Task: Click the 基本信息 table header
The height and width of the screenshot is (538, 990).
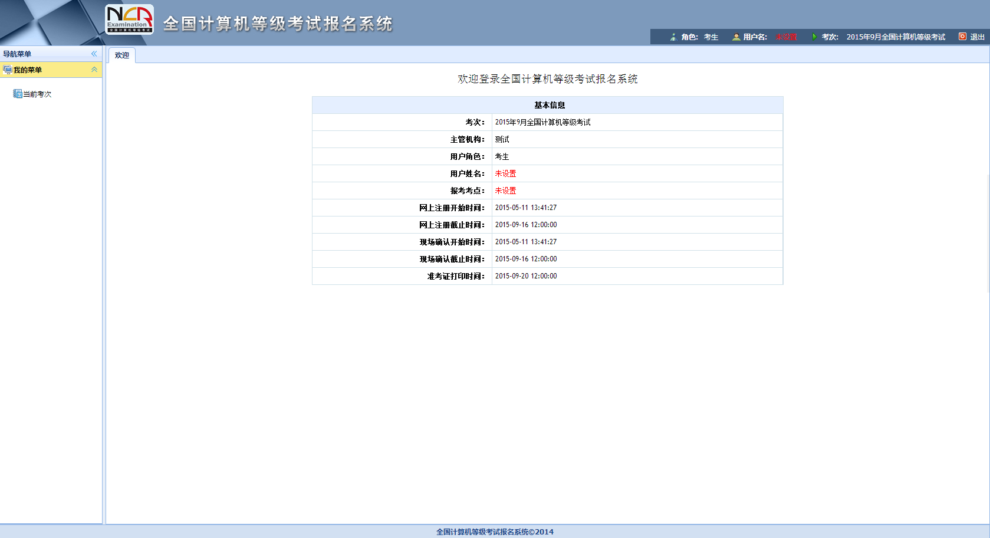Action: pyautogui.click(x=549, y=105)
